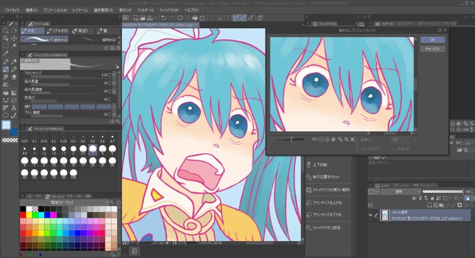475x258 pixels.
Task: Select the Balloon tool
Action: tap(6, 116)
